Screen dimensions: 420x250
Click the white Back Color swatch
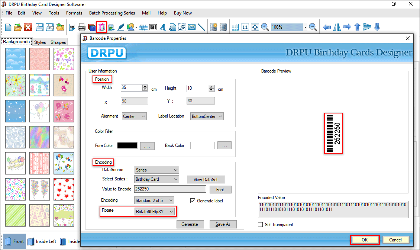point(203,145)
